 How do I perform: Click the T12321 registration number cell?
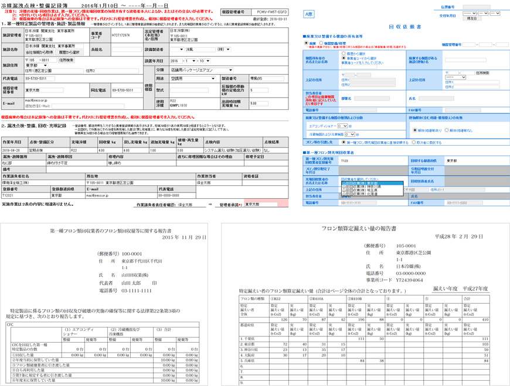click(x=26, y=195)
